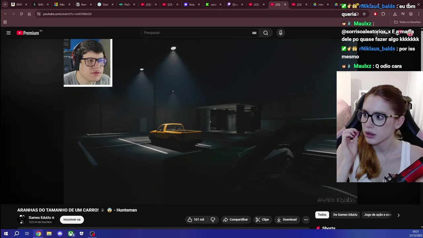Download the video with Download button
This screenshot has width=423, height=238.
tap(287, 219)
